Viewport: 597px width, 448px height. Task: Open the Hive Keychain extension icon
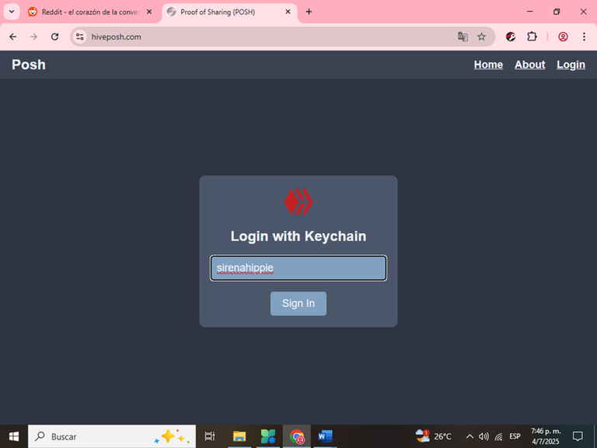pos(511,37)
